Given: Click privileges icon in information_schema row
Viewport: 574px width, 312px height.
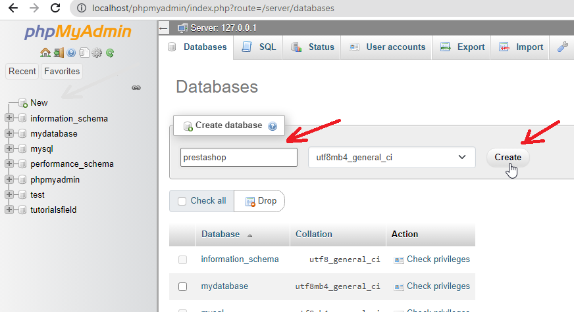Looking at the screenshot, I should [399, 260].
